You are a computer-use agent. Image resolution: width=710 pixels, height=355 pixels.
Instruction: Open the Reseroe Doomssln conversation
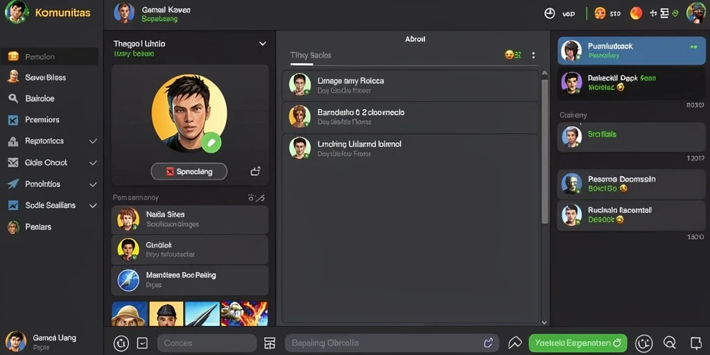coord(631,184)
